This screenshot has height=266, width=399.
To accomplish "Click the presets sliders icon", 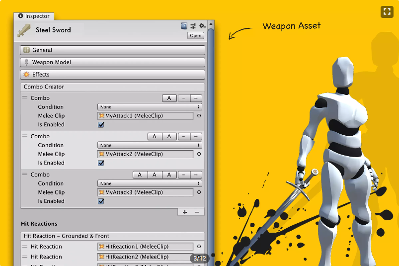I will (x=193, y=26).
